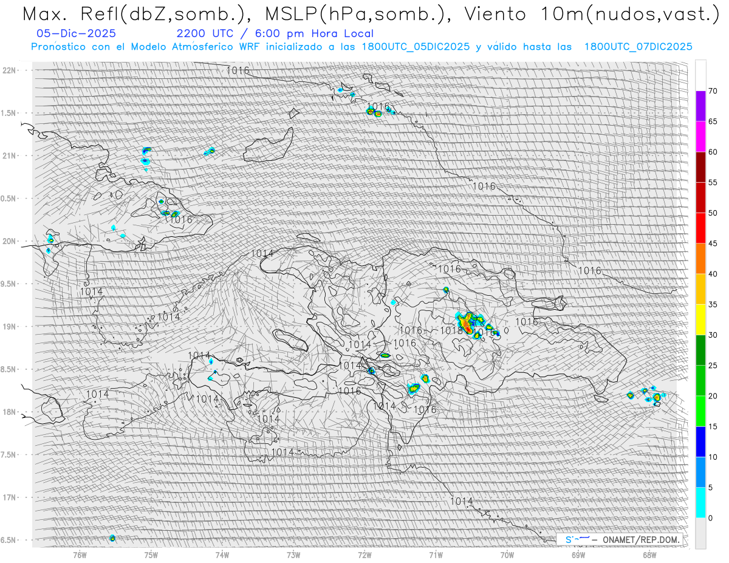Click the "74W" longitude axis label
Screen dimensions: 729x563
coord(222,554)
